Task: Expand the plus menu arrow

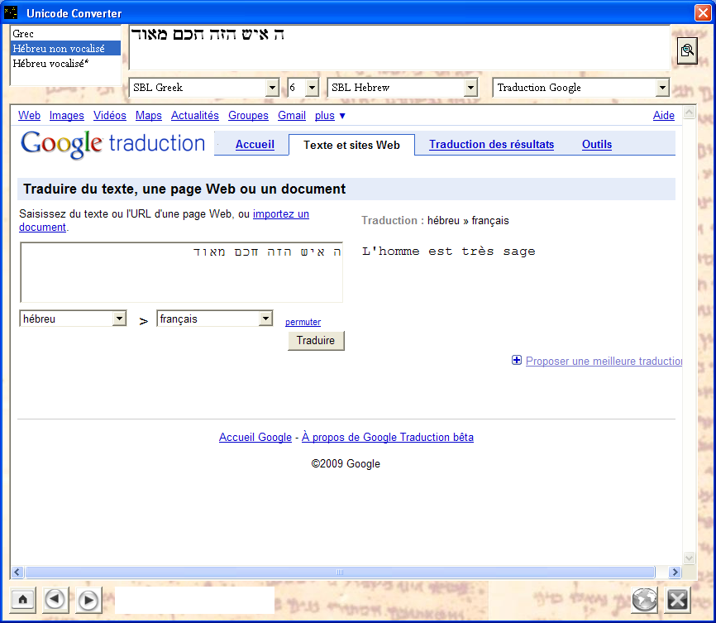Action: [x=342, y=116]
